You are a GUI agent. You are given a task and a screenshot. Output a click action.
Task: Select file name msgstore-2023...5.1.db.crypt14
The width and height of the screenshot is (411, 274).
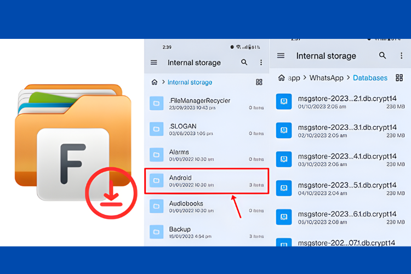[x=347, y=185]
